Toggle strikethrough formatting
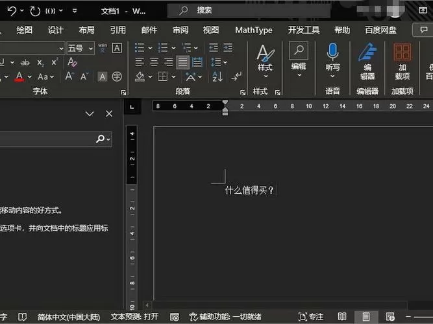The width and height of the screenshot is (433, 324). 25,63
